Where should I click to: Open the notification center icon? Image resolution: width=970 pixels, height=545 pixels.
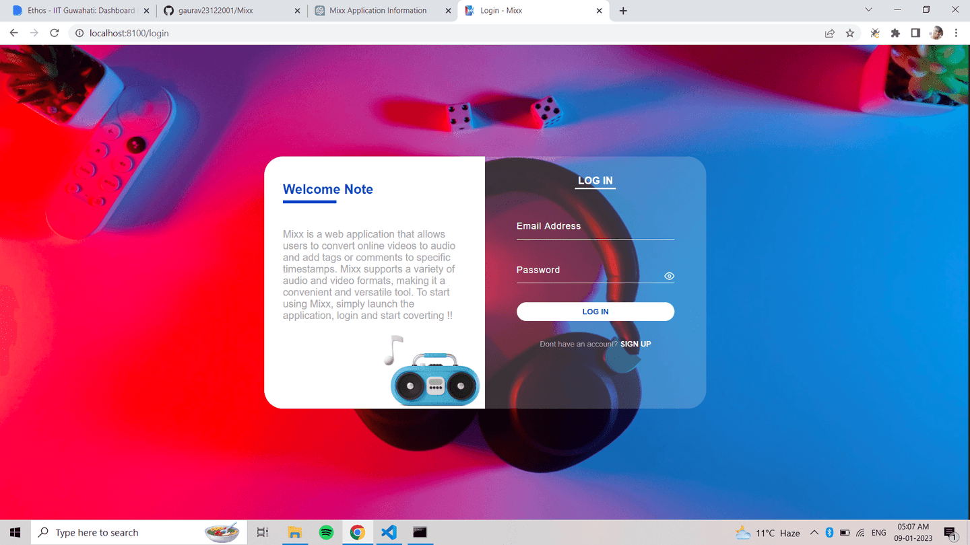pyautogui.click(x=951, y=533)
